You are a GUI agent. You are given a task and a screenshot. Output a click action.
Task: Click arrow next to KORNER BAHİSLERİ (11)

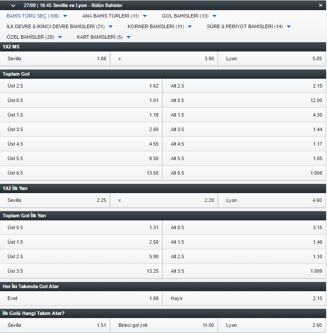tap(190, 26)
